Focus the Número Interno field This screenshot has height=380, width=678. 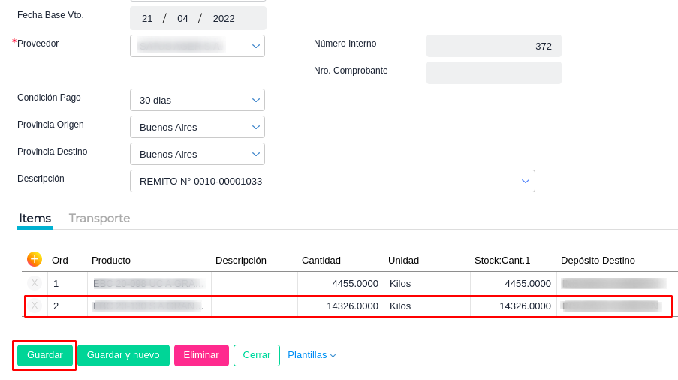tap(493, 46)
